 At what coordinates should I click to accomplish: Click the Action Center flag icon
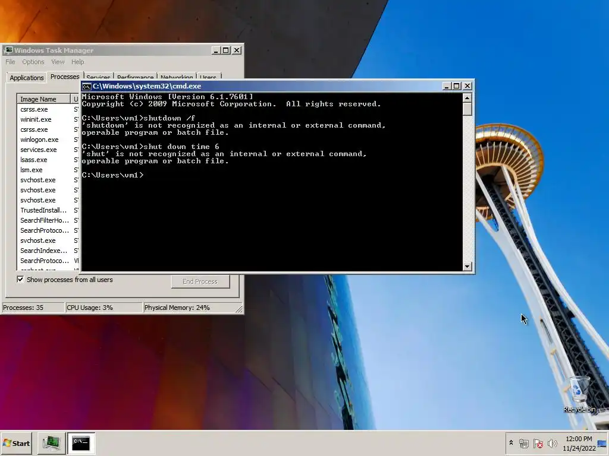538,444
